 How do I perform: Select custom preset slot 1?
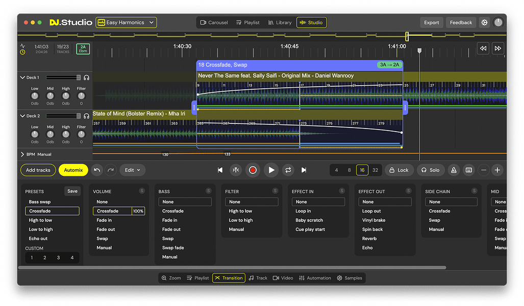pos(32,258)
